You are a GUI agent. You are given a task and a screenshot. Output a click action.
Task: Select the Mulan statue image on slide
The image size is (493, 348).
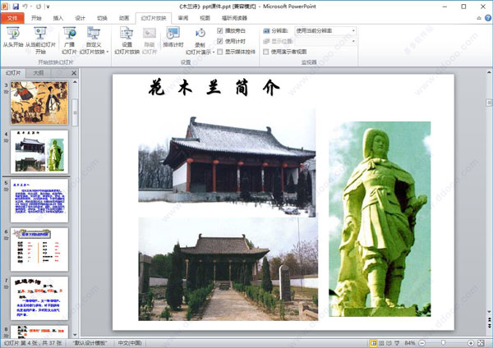[380, 219]
